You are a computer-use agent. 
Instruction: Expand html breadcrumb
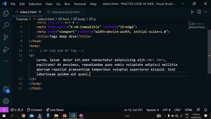(x=66, y=19)
